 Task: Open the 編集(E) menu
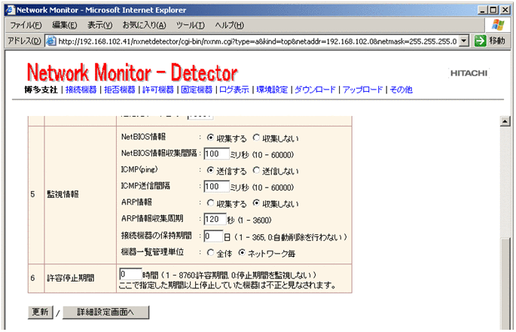click(65, 26)
